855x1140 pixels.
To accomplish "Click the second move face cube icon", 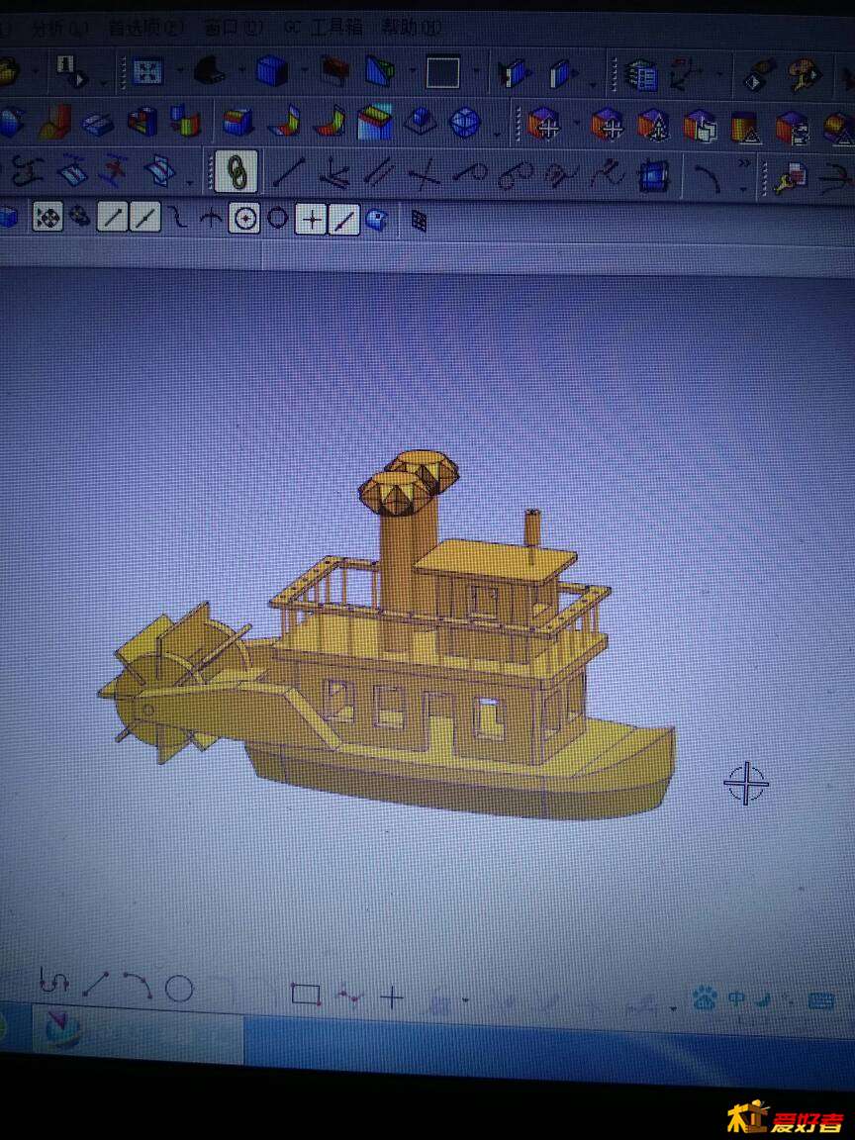I will [607, 124].
